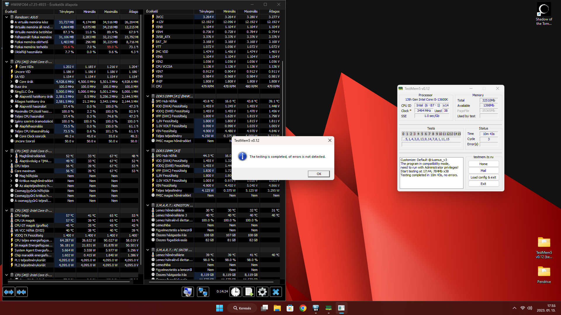Viewport: 561px width, 315px height.
Task: Open HWiNFO sensor settings gear icon
Action: (262, 292)
